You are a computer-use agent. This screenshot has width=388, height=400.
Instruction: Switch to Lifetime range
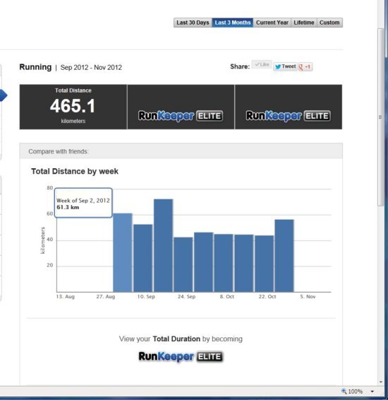pyautogui.click(x=304, y=23)
